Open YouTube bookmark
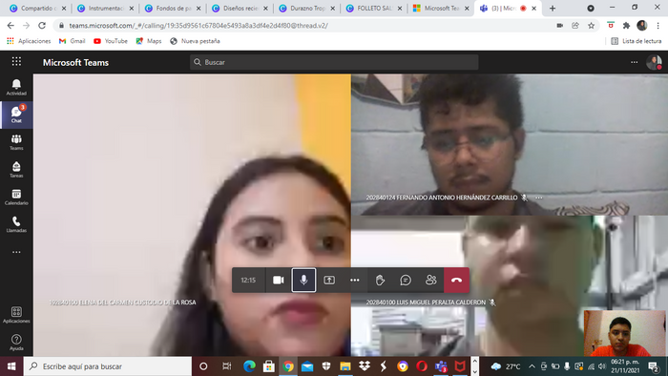668x376 pixels. coord(111,41)
